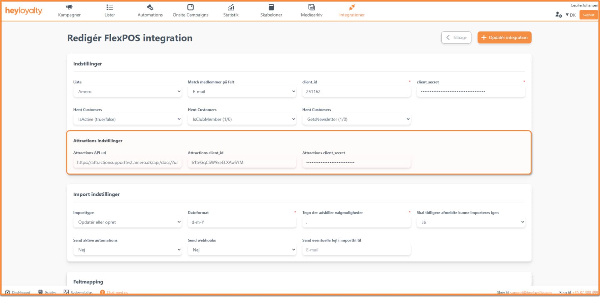The width and height of the screenshot is (600, 297).
Task: Click the Automations gear icon
Action: [x=150, y=7]
